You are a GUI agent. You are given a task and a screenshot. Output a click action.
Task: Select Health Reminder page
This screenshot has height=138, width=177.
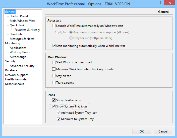[16, 79]
